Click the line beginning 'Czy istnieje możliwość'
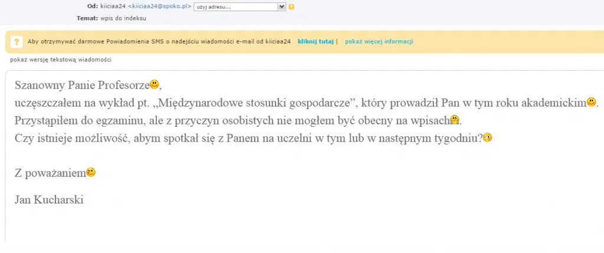604x253 pixels. [x=254, y=138]
